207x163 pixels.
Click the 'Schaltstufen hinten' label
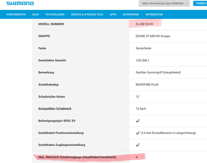pos(52,97)
